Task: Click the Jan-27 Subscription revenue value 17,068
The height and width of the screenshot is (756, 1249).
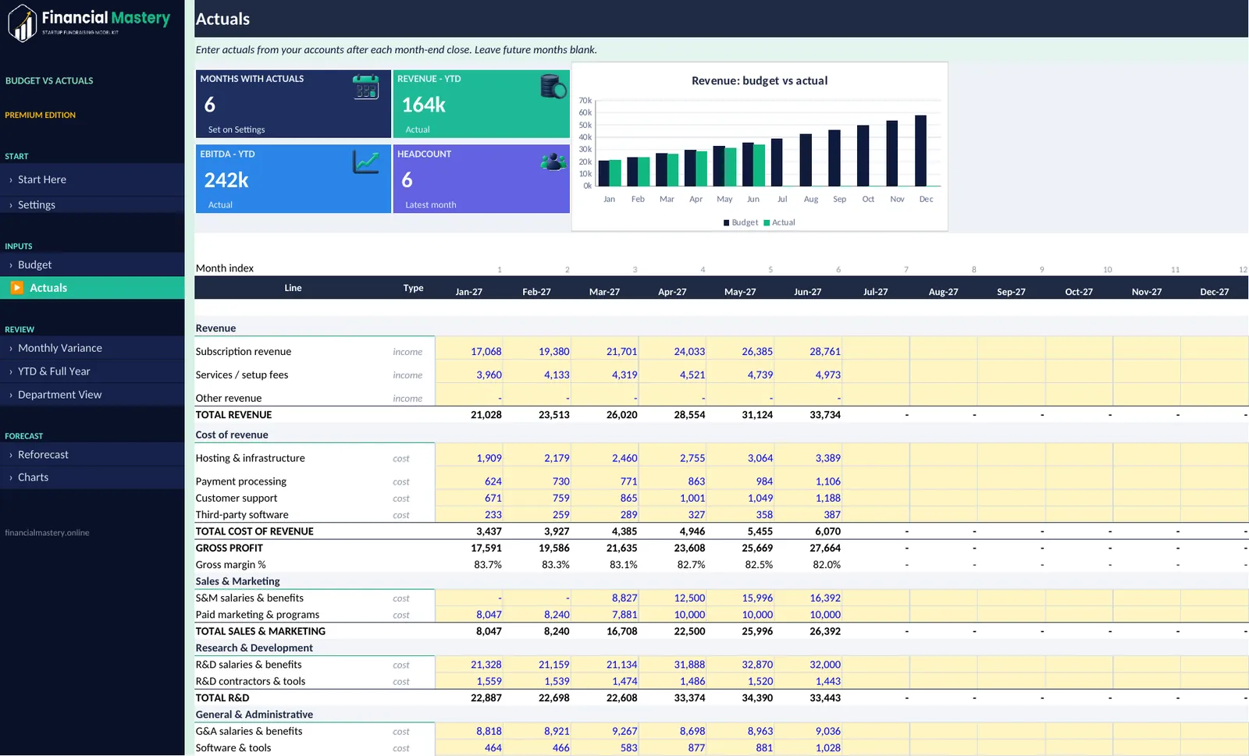Action: tap(486, 352)
